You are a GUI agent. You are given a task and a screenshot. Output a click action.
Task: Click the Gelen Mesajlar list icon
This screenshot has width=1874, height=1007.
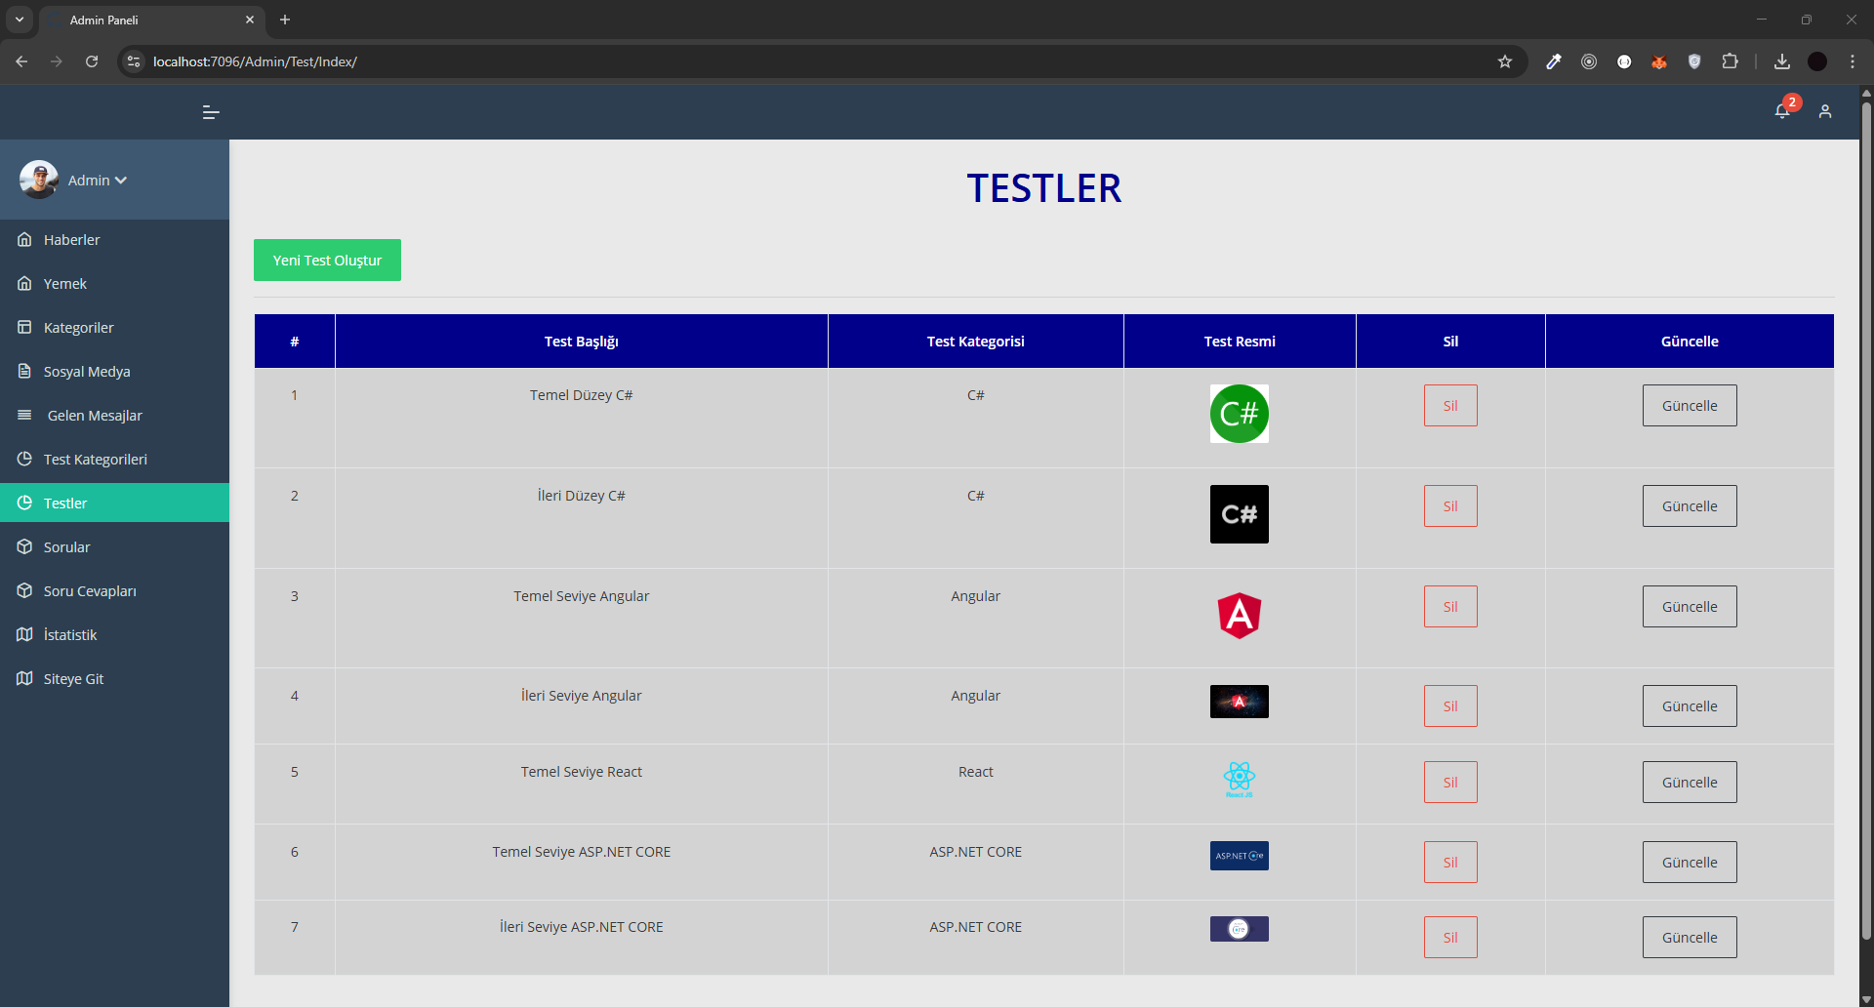pos(24,415)
